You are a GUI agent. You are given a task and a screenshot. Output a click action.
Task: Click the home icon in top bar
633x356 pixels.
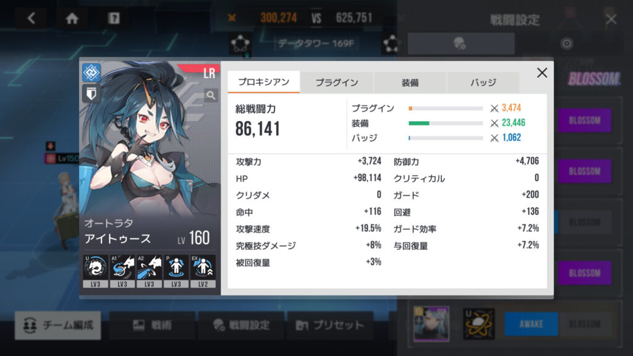coord(72,18)
